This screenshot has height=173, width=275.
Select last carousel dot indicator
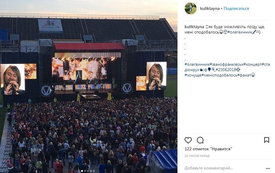click(94, 171)
